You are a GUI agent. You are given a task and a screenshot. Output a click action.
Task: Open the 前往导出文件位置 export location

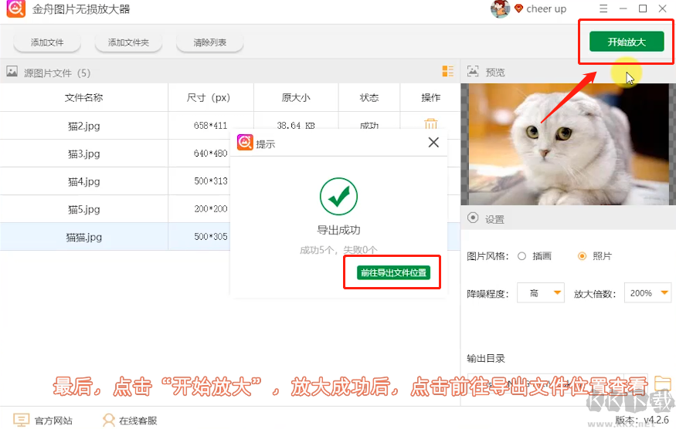point(393,272)
